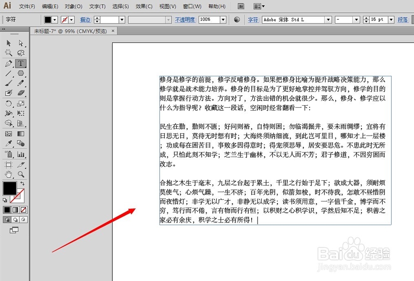Reset to default fill and stroke

5,200
